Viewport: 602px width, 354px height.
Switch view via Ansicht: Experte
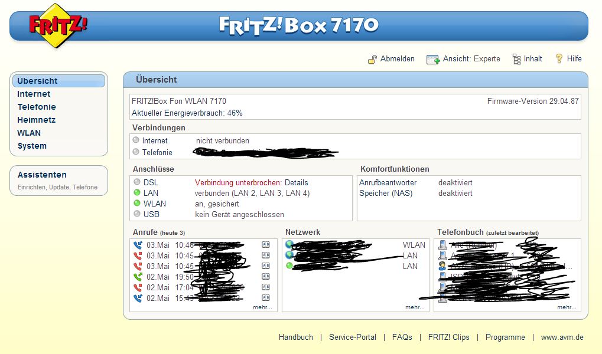point(471,58)
